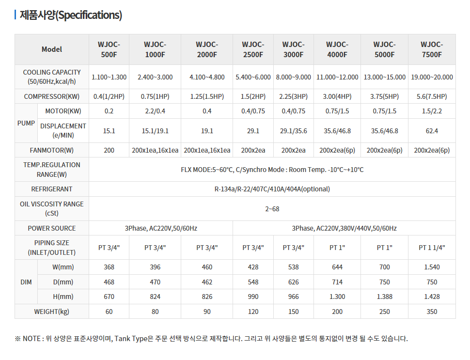
Task: Click the COOLING CAPACITY row label
Action: click(x=52, y=77)
